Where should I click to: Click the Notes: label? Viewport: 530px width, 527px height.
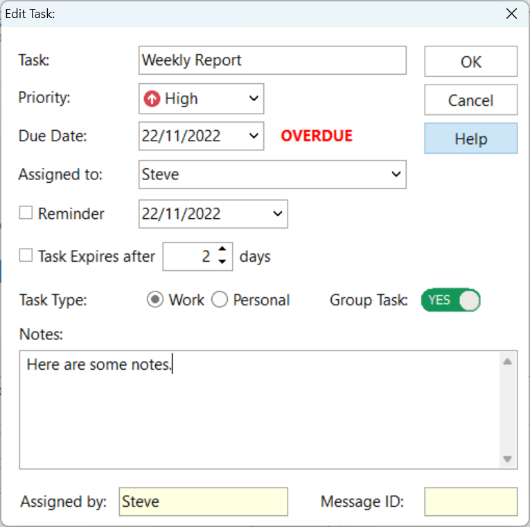click(42, 334)
